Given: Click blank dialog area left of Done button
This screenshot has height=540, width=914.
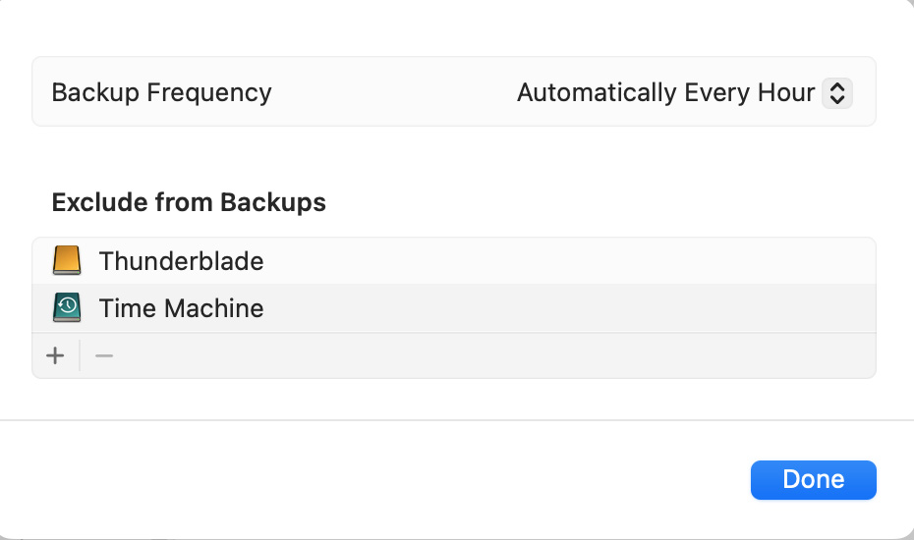Looking at the screenshot, I should 393,479.
